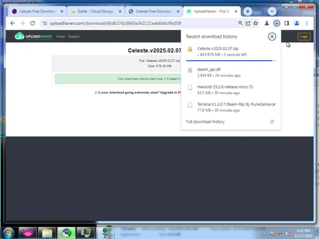Click the Login button
The height and width of the screenshot is (239, 319).
(304, 37)
